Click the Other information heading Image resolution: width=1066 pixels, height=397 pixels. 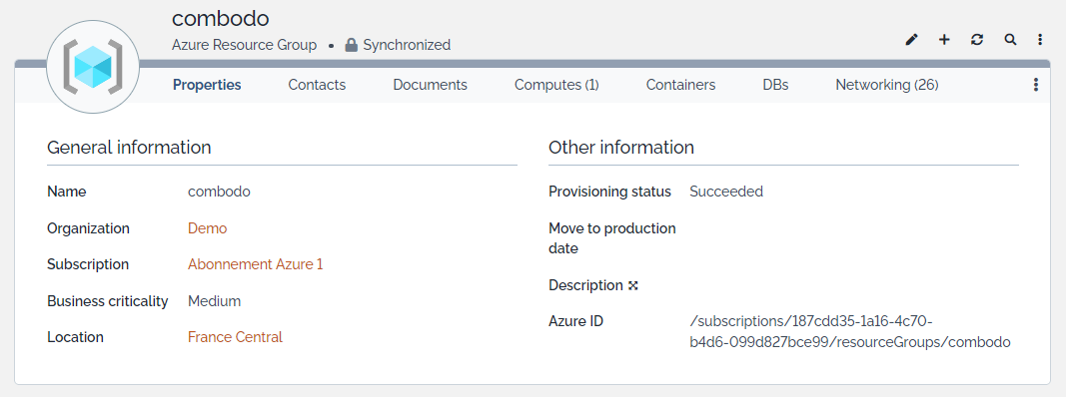click(x=621, y=148)
